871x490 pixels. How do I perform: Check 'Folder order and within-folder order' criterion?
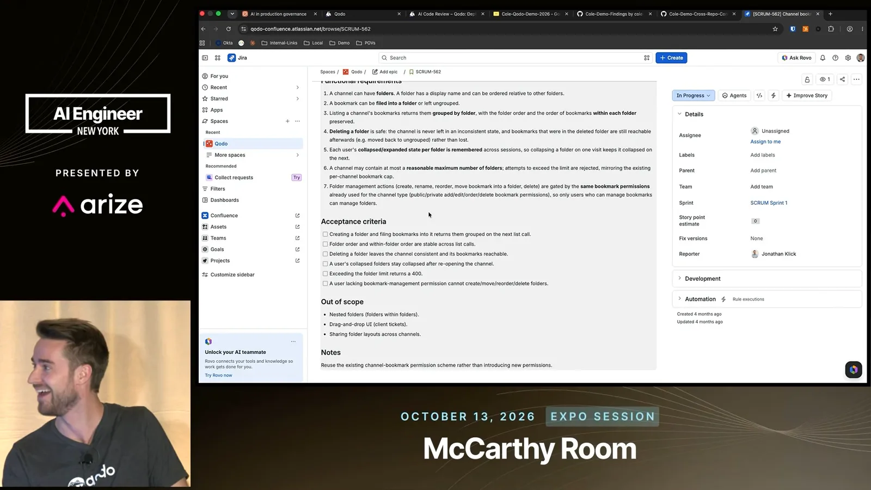click(x=325, y=244)
